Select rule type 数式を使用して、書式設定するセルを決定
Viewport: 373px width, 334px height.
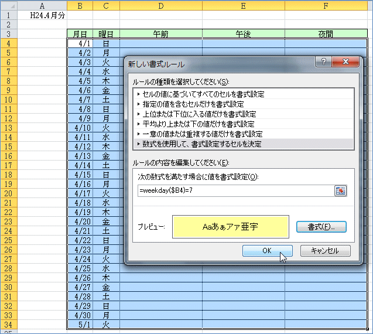[x=244, y=144]
